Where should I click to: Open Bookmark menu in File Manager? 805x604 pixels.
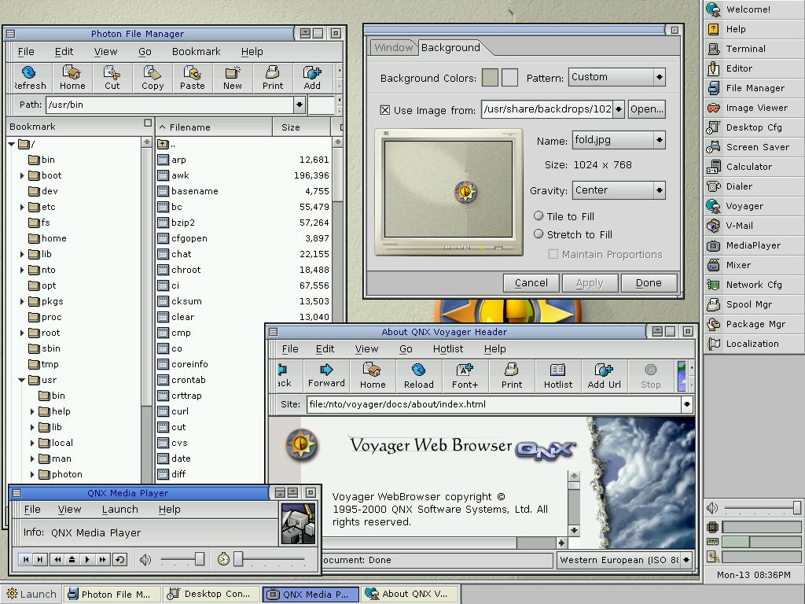196,51
